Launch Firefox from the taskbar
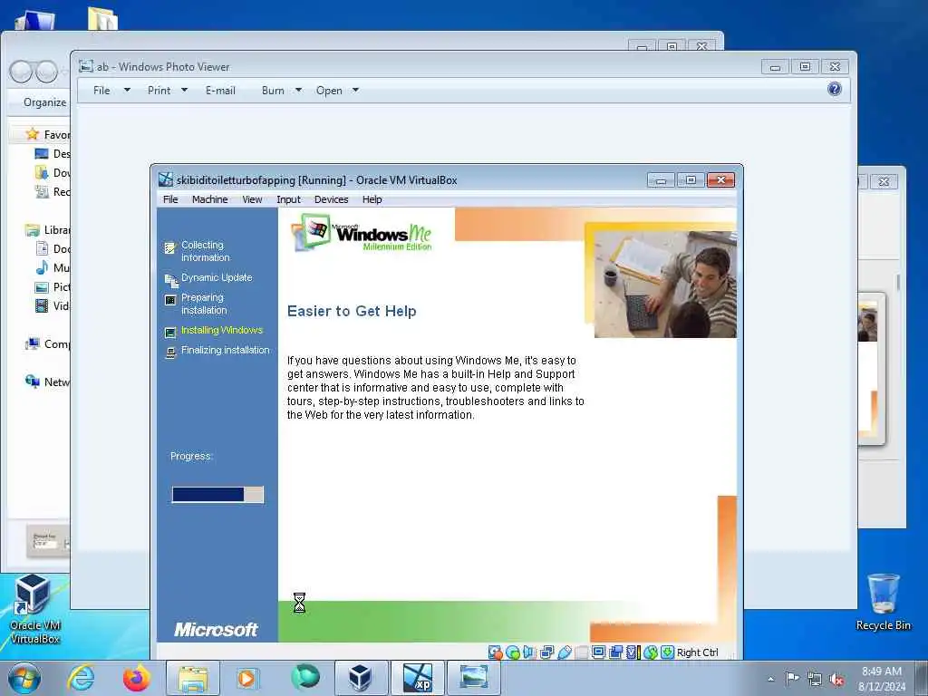Screen dimensions: 928x696 (x=137, y=678)
